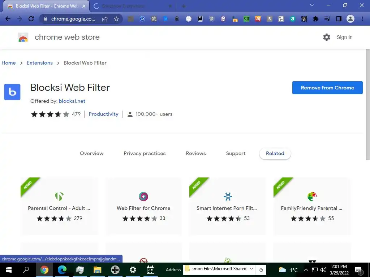Image resolution: width=370 pixels, height=277 pixels.
Task: Open File Explorer from the taskbar
Action: point(98,270)
